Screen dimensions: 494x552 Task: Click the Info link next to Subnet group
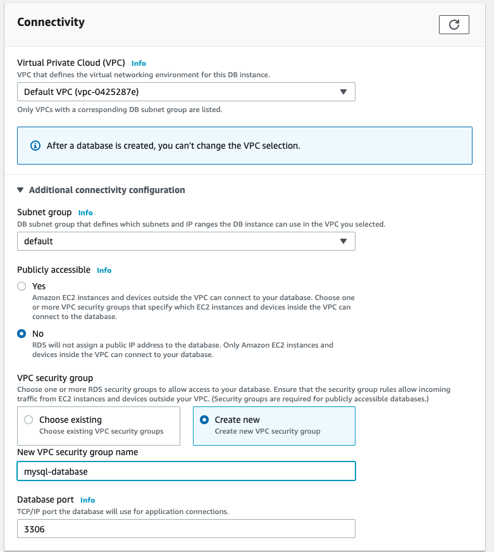(85, 213)
